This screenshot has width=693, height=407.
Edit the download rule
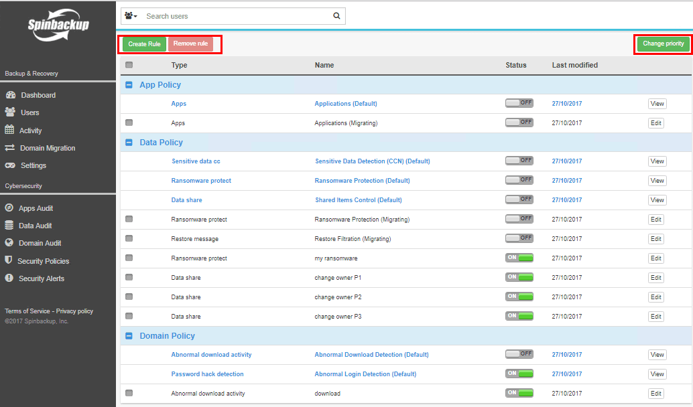click(x=656, y=394)
